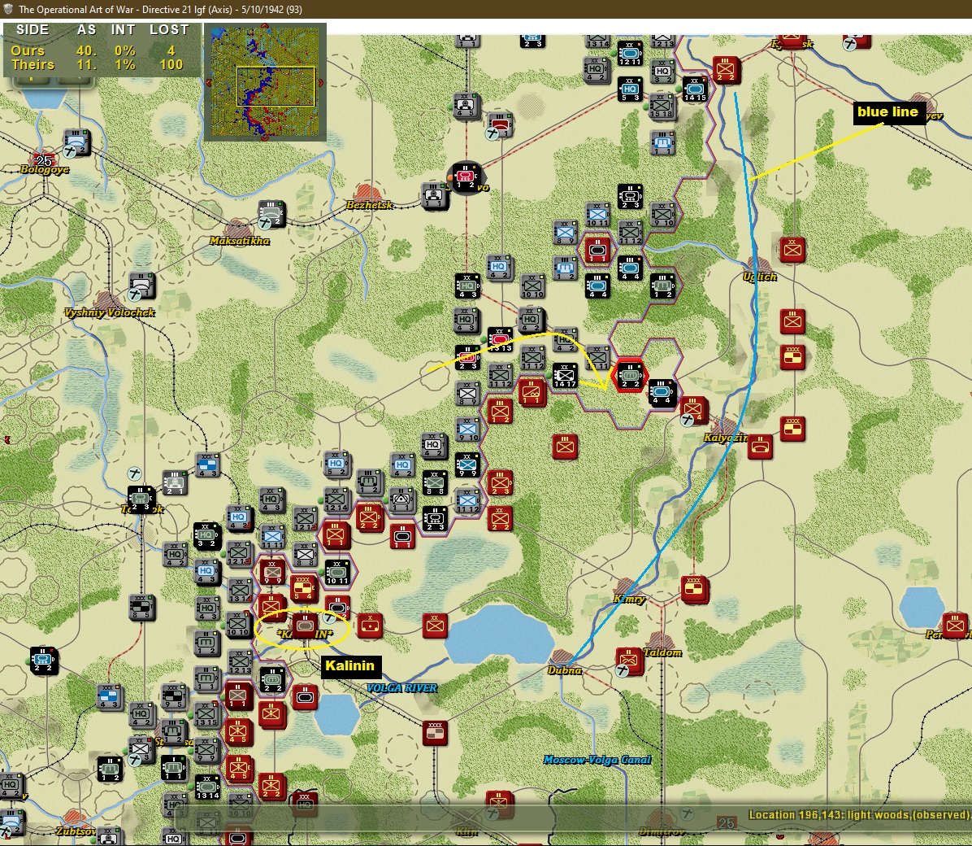This screenshot has width=972, height=846.
Task: Click the Vyshniy Volochek city label
Action: (x=110, y=312)
